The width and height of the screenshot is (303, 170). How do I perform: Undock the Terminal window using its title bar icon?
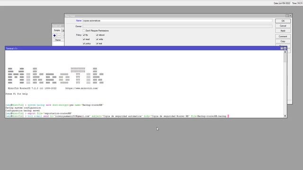(282, 48)
